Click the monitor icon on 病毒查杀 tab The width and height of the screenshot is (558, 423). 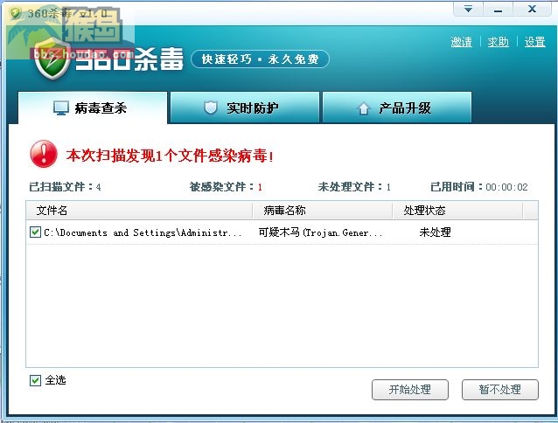coord(61,108)
